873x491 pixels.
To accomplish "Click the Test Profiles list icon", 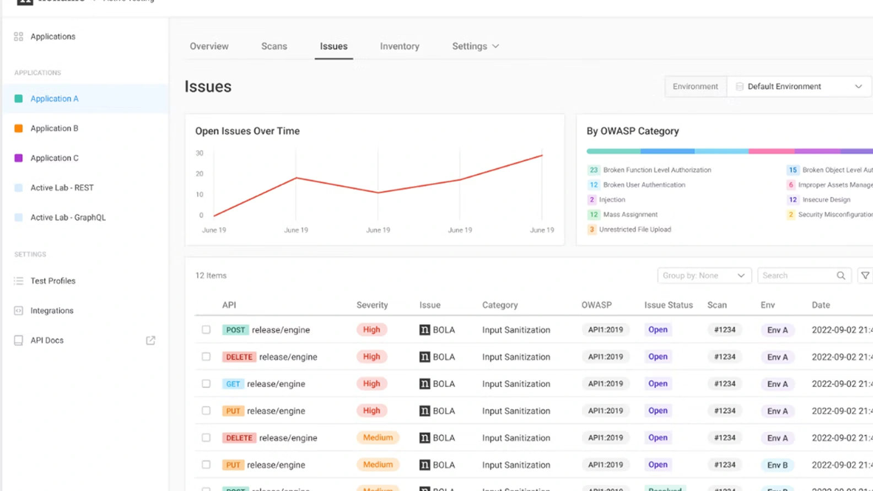I will coord(19,281).
